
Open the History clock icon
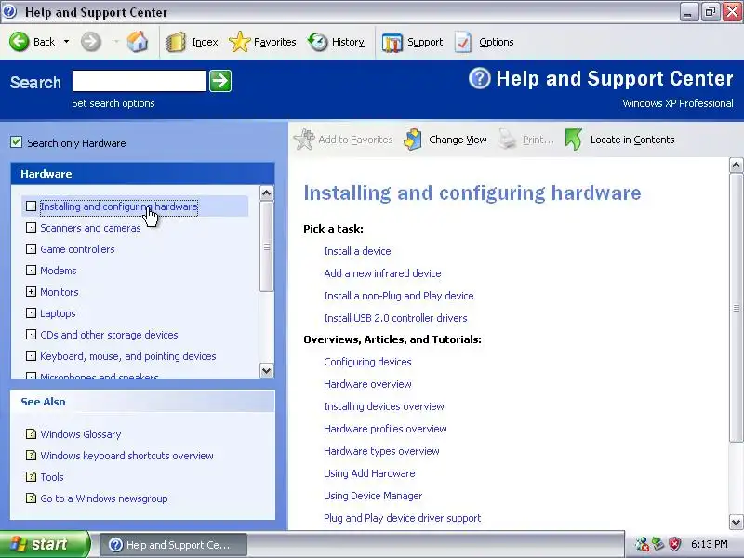click(317, 42)
